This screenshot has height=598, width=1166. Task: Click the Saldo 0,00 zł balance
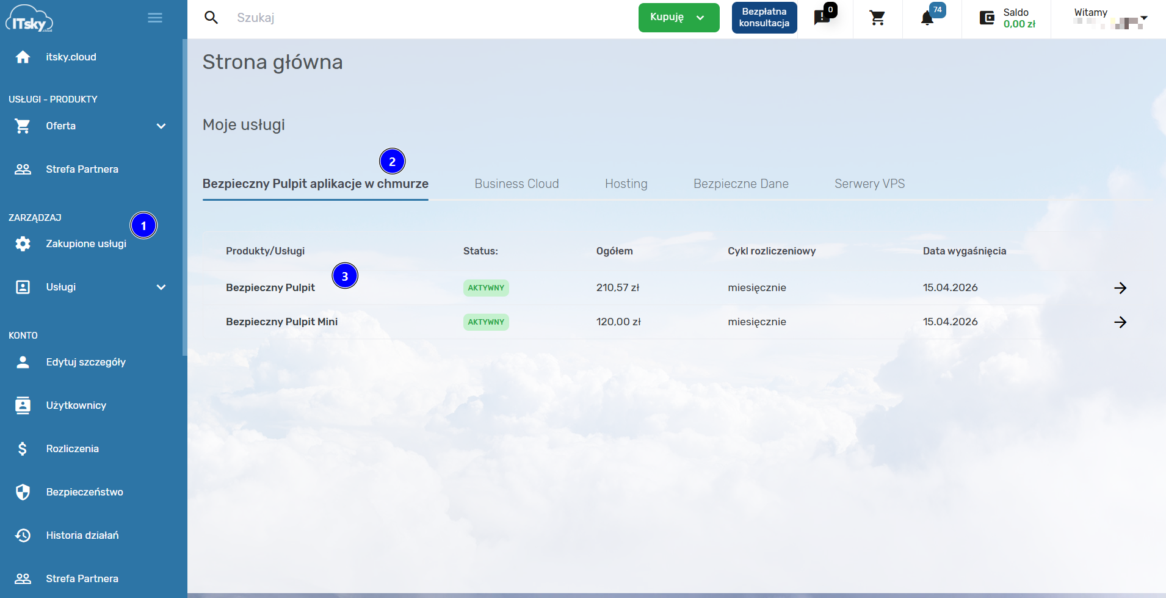1019,24
